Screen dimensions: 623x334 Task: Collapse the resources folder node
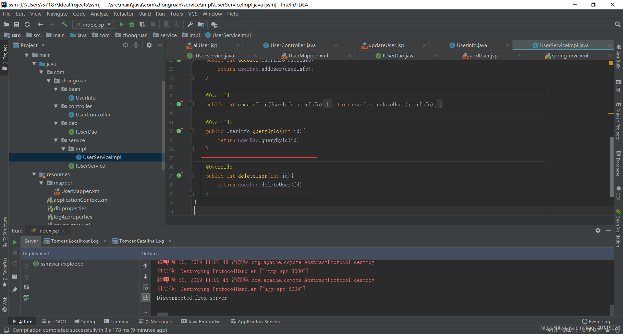pyautogui.click(x=34, y=174)
